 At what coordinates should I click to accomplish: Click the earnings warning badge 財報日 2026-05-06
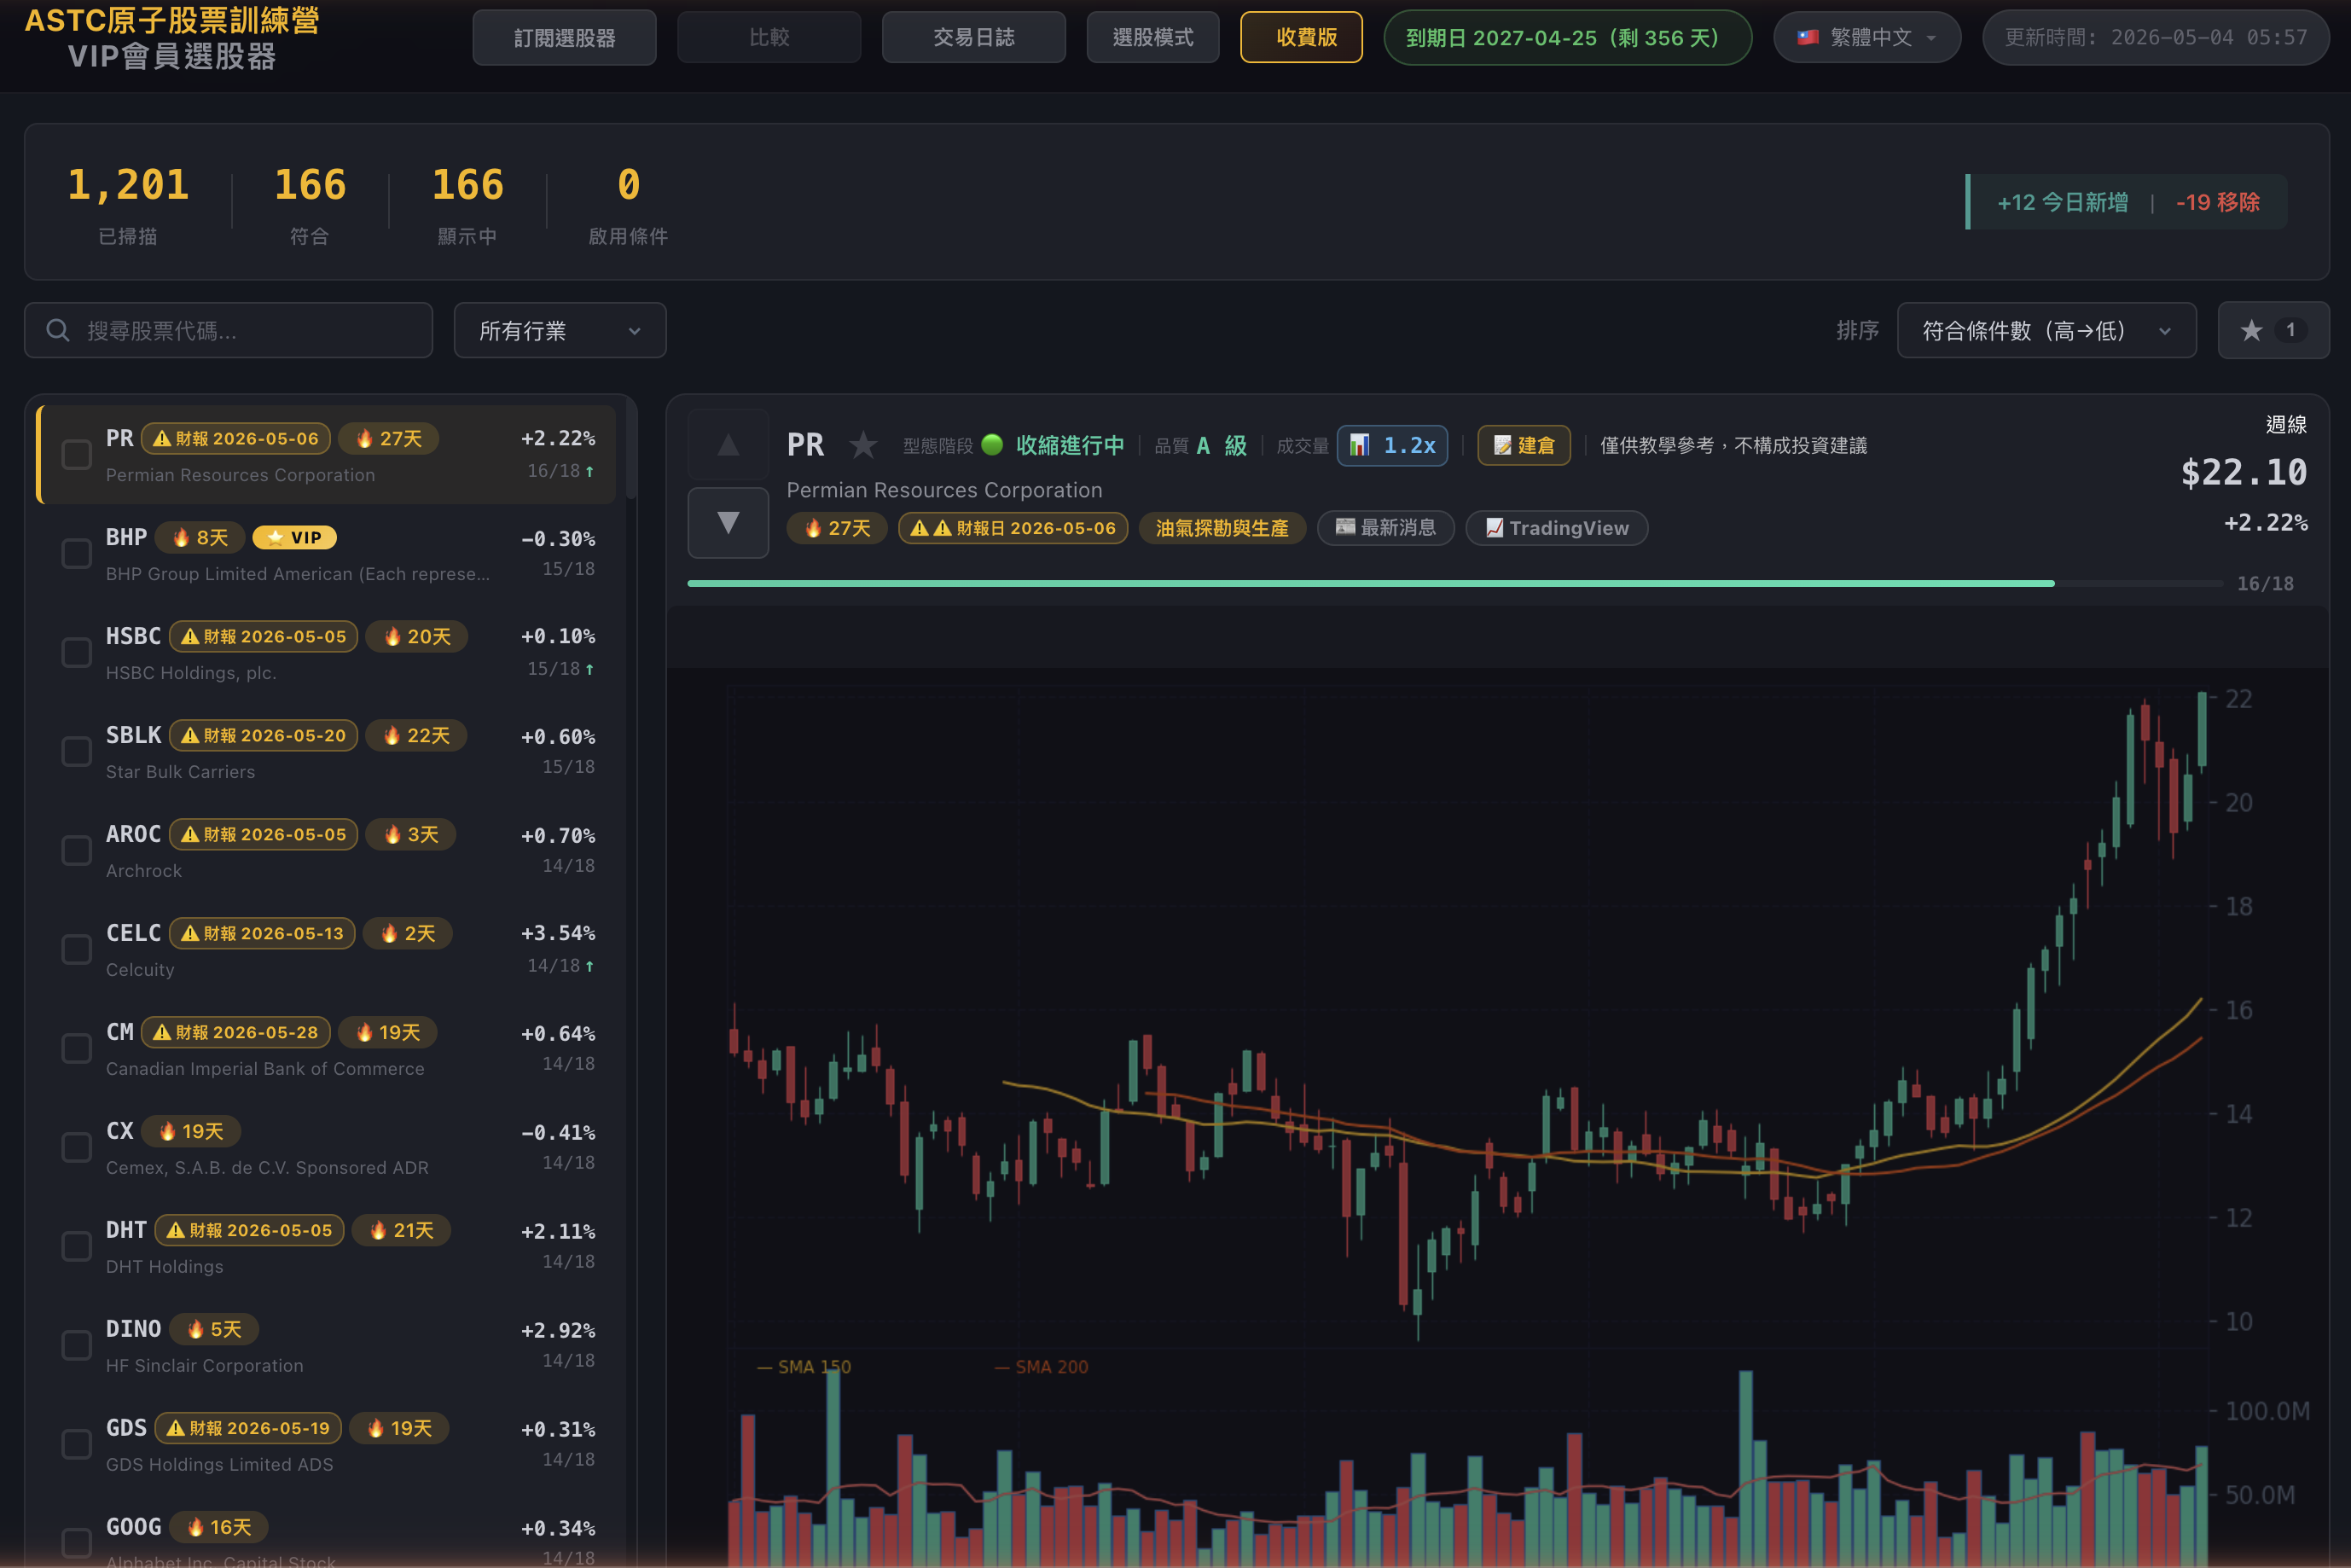pyautogui.click(x=1013, y=528)
